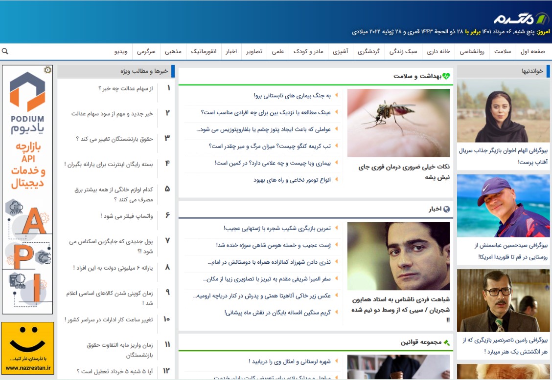Open caption بیوگرافی رامین ناصرنصیر
Viewport: 552px width, 380px height.
[x=505, y=346]
